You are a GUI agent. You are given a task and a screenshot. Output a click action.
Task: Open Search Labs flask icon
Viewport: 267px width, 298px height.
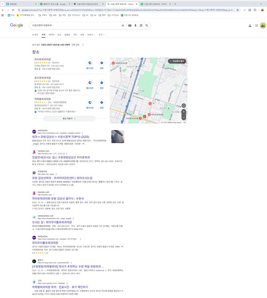click(250, 26)
